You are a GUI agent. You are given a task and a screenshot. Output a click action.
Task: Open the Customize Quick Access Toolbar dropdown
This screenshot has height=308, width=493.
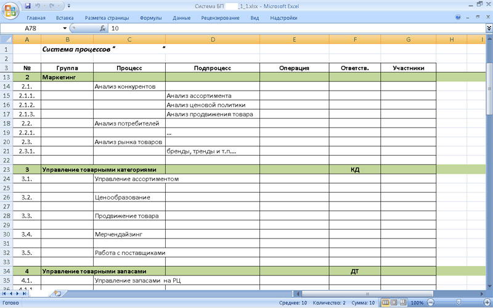(x=68, y=6)
